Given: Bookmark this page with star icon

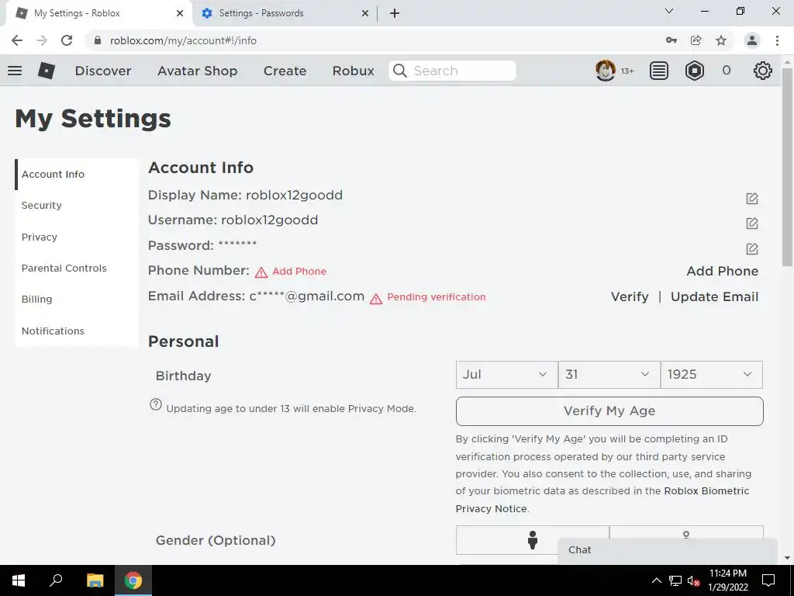Looking at the screenshot, I should 721,40.
